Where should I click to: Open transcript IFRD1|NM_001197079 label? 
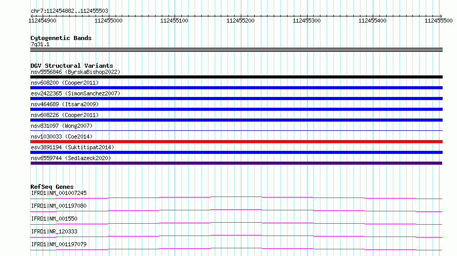coord(59,244)
